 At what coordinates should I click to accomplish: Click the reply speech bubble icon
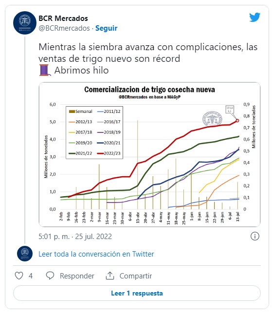coord(50,276)
